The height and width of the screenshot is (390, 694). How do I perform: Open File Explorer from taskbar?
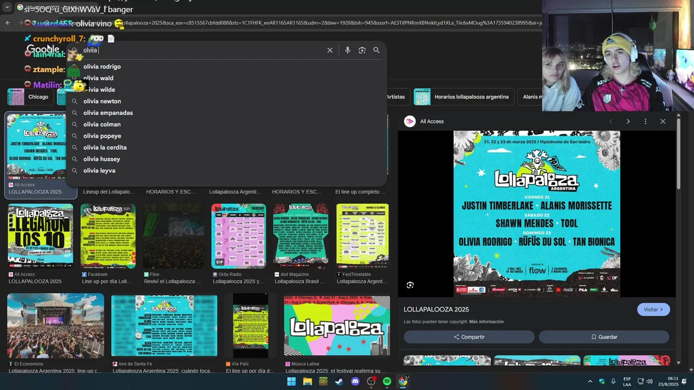307,381
